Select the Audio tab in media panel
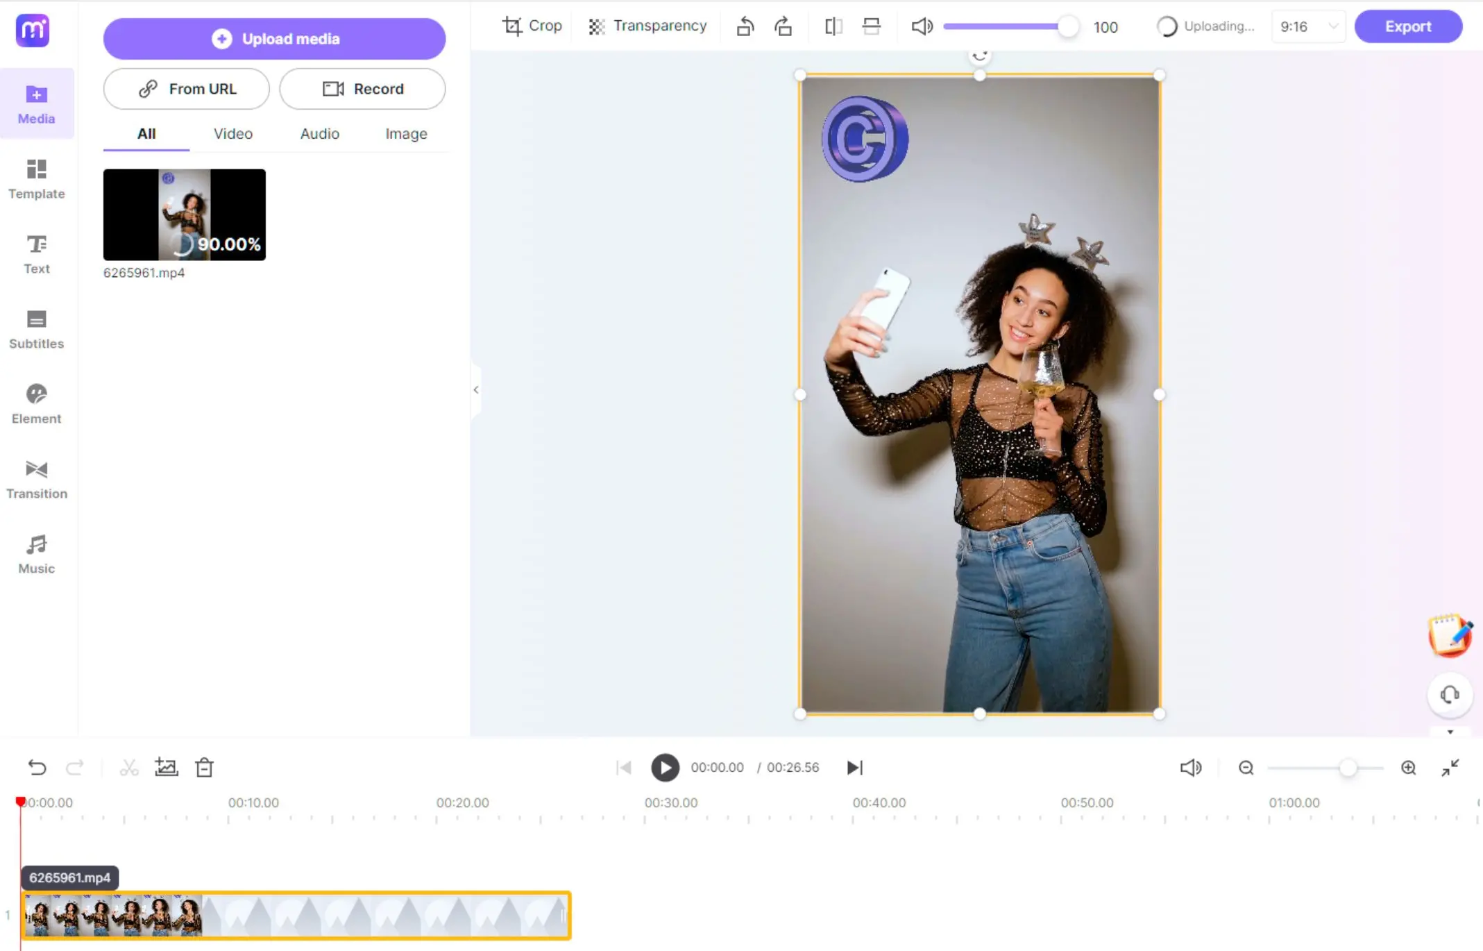Screen dimensions: 1483x951 pos(320,133)
